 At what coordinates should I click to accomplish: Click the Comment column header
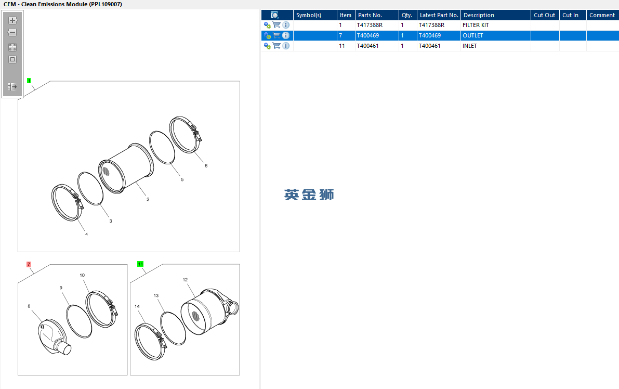point(602,15)
